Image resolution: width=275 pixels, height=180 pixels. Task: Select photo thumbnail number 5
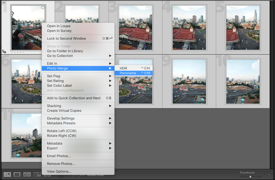click(x=242, y=27)
